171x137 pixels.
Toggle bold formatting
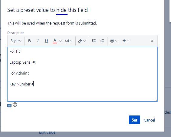[29, 41]
